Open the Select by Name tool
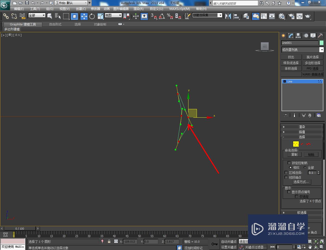The image size is (326, 250). click(x=58, y=16)
